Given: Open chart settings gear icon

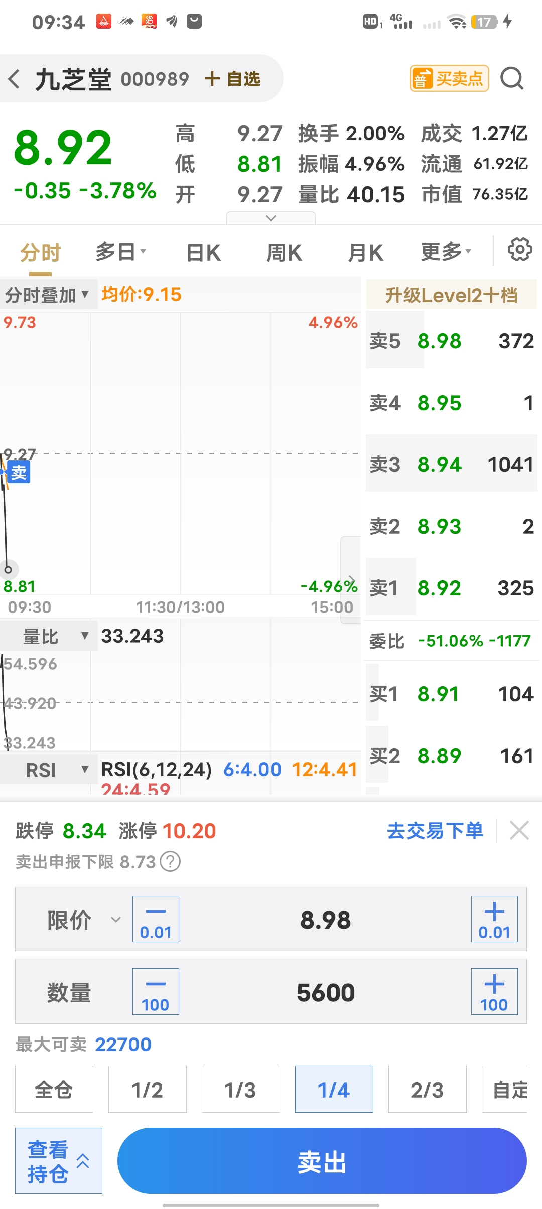Looking at the screenshot, I should pyautogui.click(x=520, y=250).
